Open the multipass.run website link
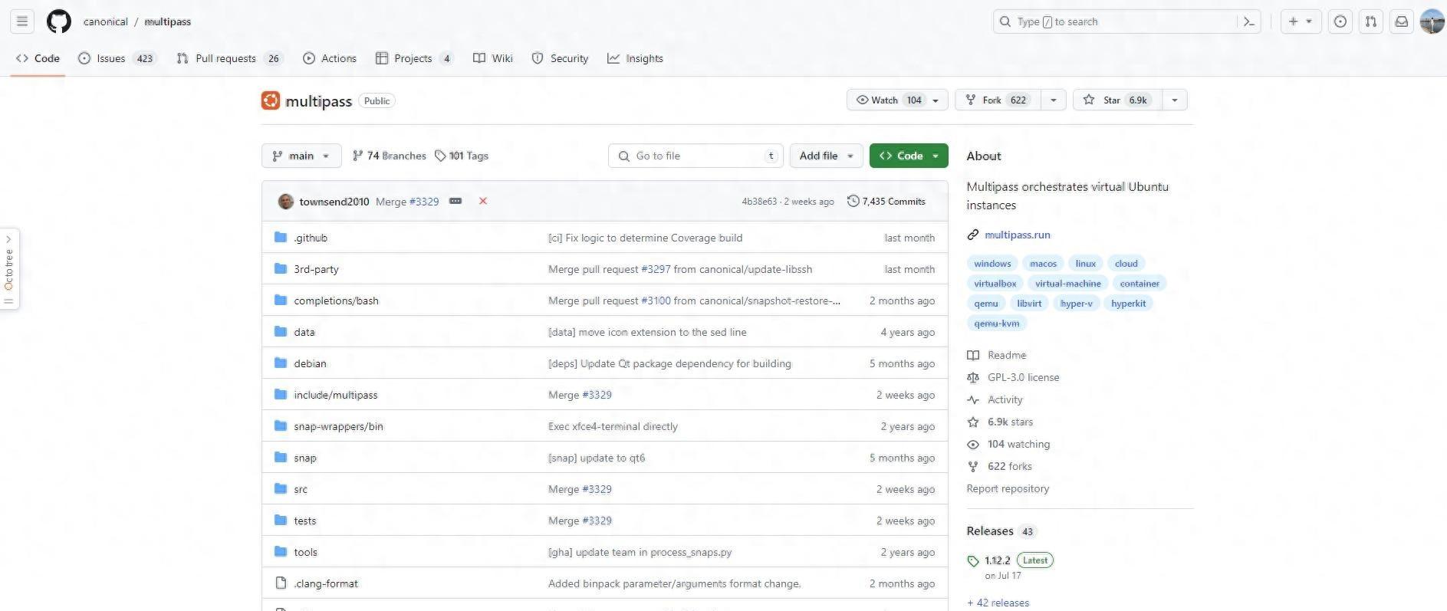The image size is (1447, 611). (x=1017, y=235)
